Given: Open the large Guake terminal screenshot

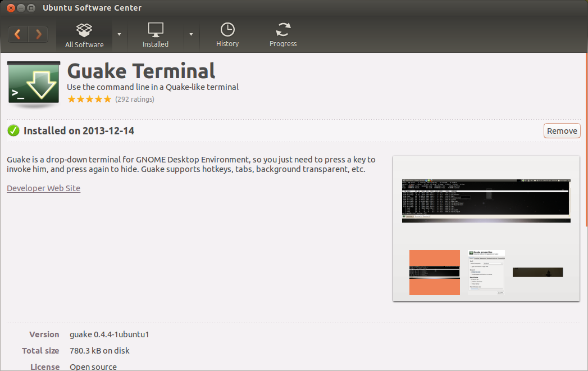Looking at the screenshot, I should 486,201.
